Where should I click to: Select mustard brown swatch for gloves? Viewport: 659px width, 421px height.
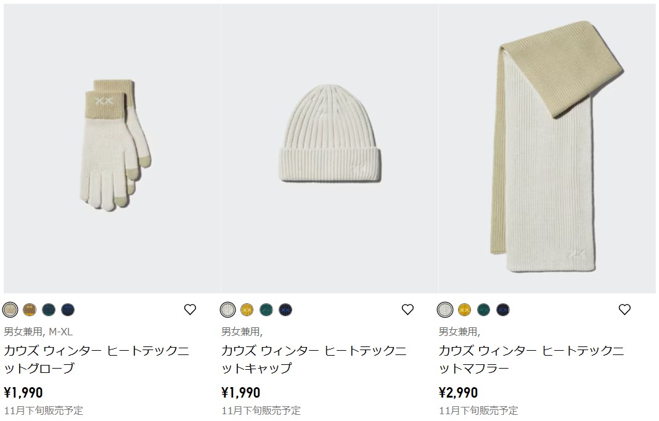point(30,309)
